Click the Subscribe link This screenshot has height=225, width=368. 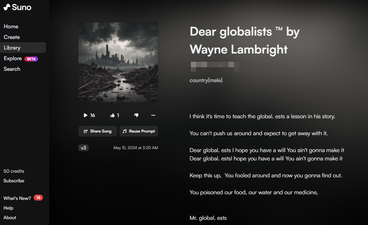point(14,181)
